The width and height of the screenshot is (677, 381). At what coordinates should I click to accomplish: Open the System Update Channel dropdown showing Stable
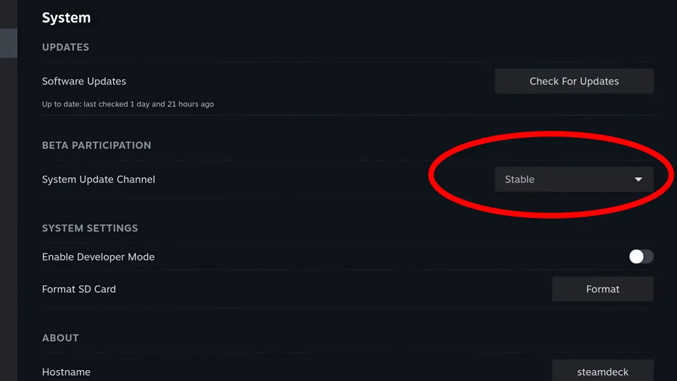tap(564, 179)
